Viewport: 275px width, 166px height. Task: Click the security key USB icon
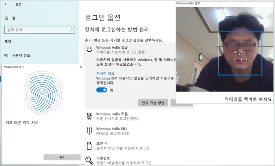pos(89,146)
